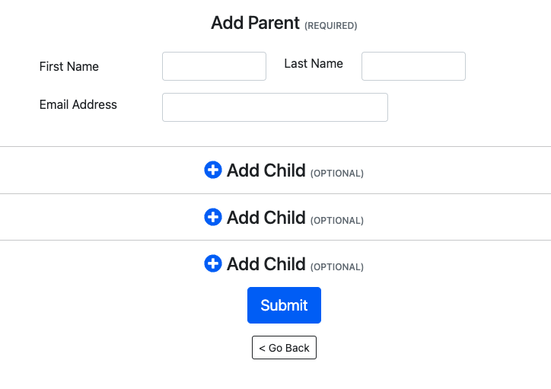Click the first Add Child plus icon
Screen dimensions: 551x389
[213, 170]
